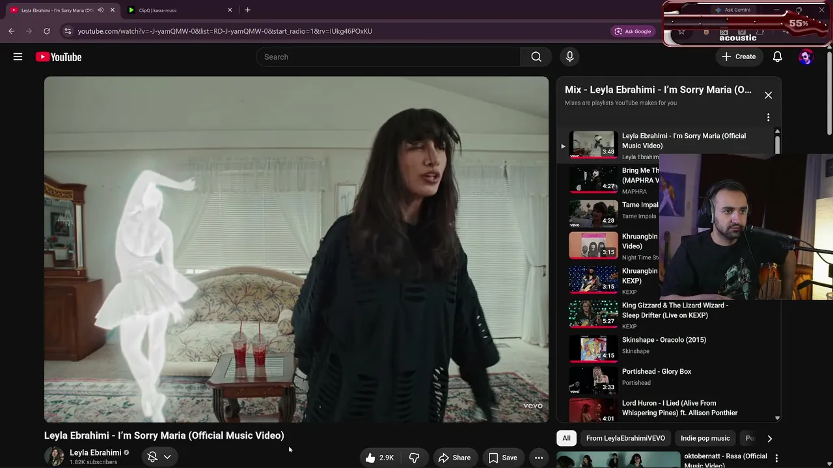The height and width of the screenshot is (468, 833).
Task: Select the Indie pop music chip
Action: (x=705, y=438)
